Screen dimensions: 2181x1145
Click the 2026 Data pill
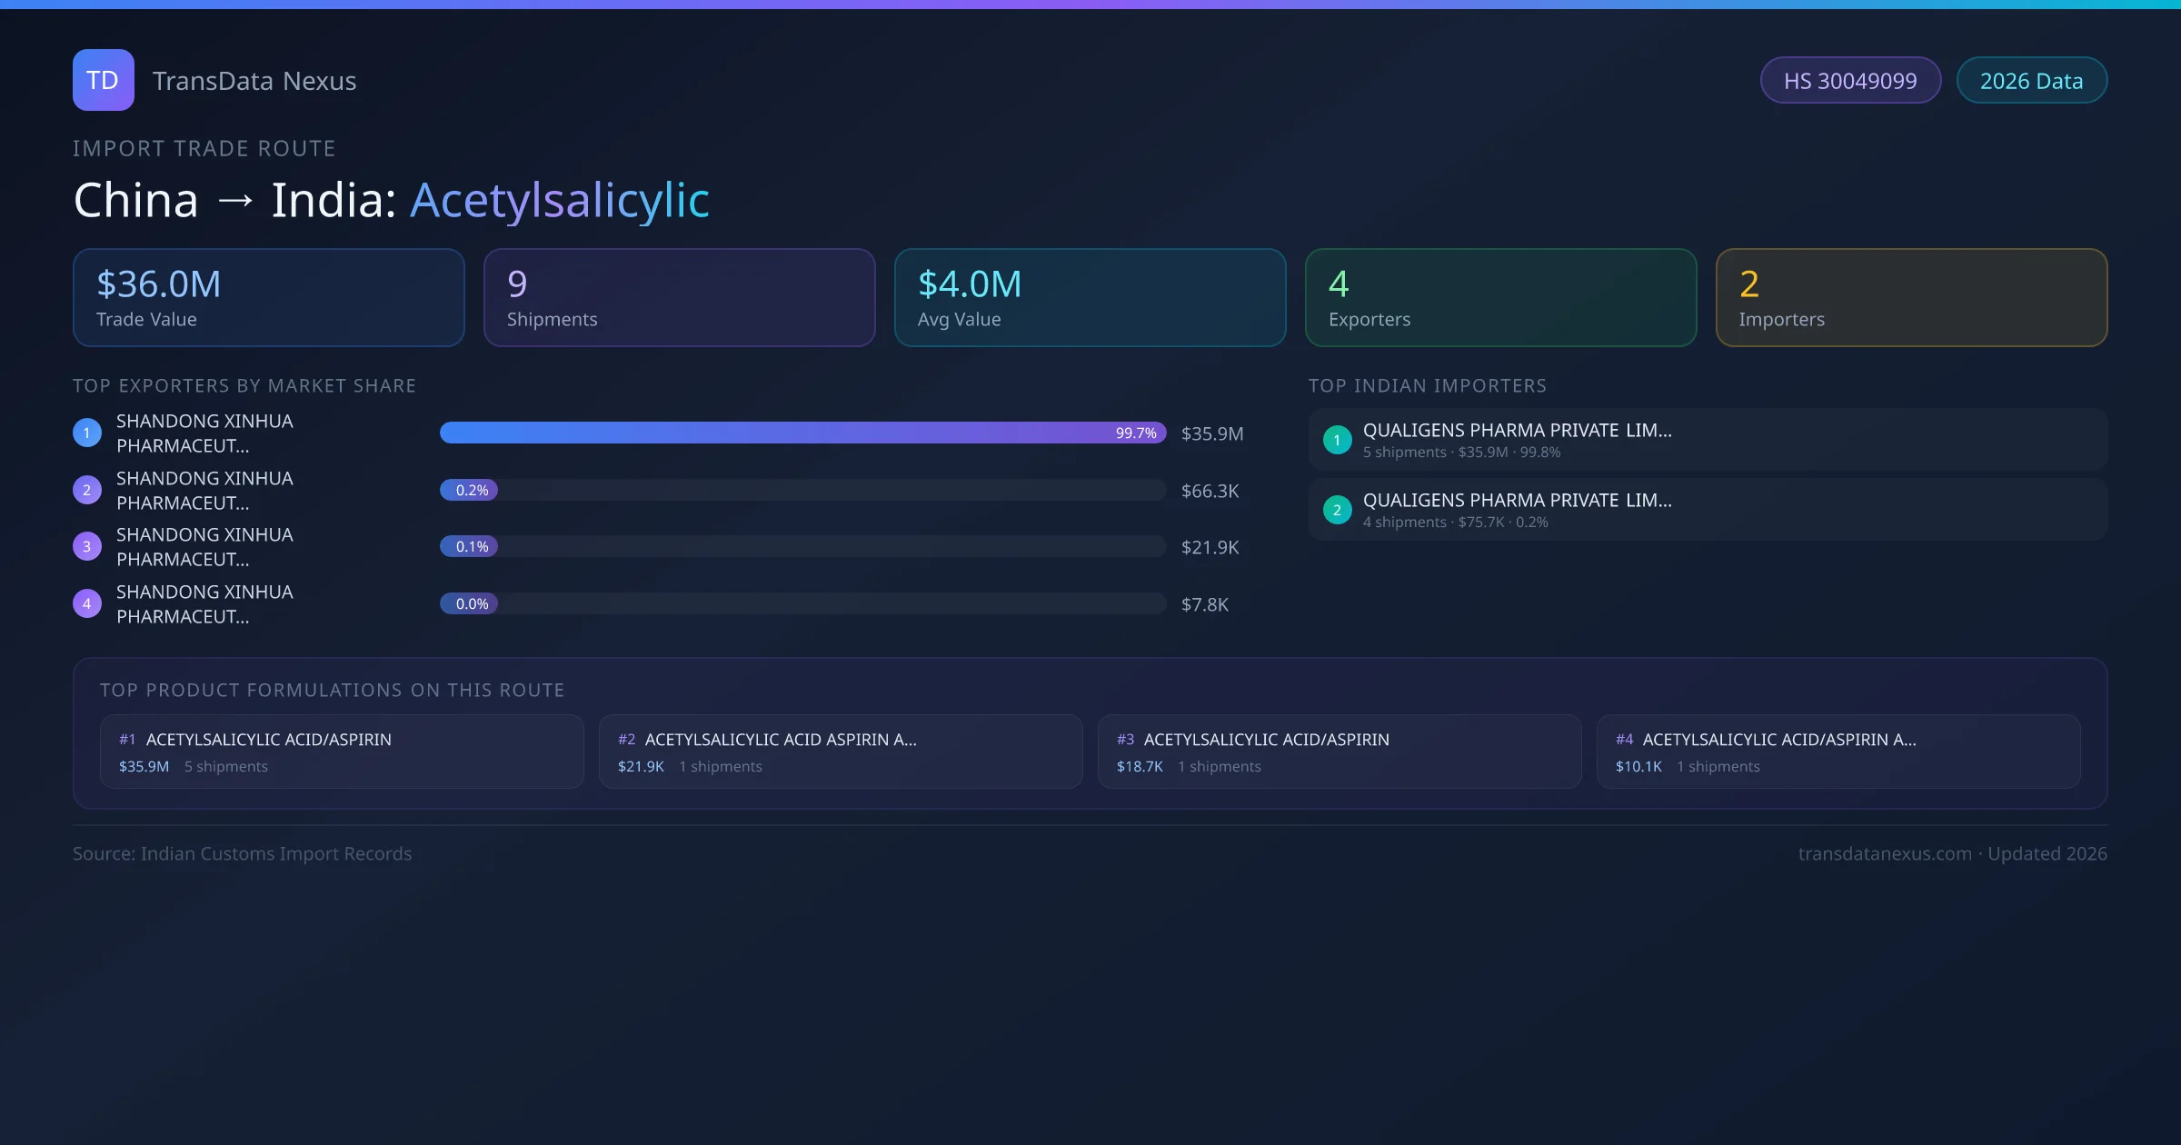pos(2030,81)
